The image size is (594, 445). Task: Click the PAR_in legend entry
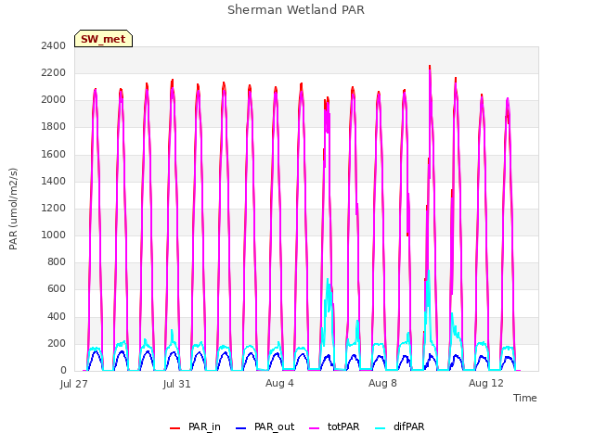pos(195,426)
